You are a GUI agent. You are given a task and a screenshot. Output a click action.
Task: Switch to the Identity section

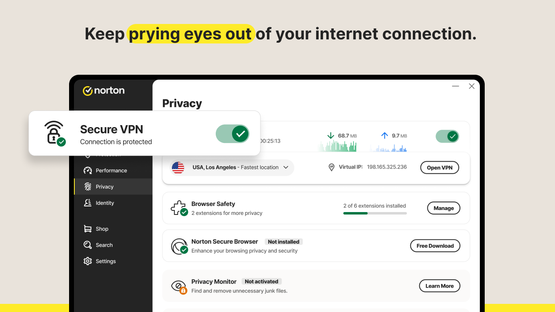tap(104, 203)
